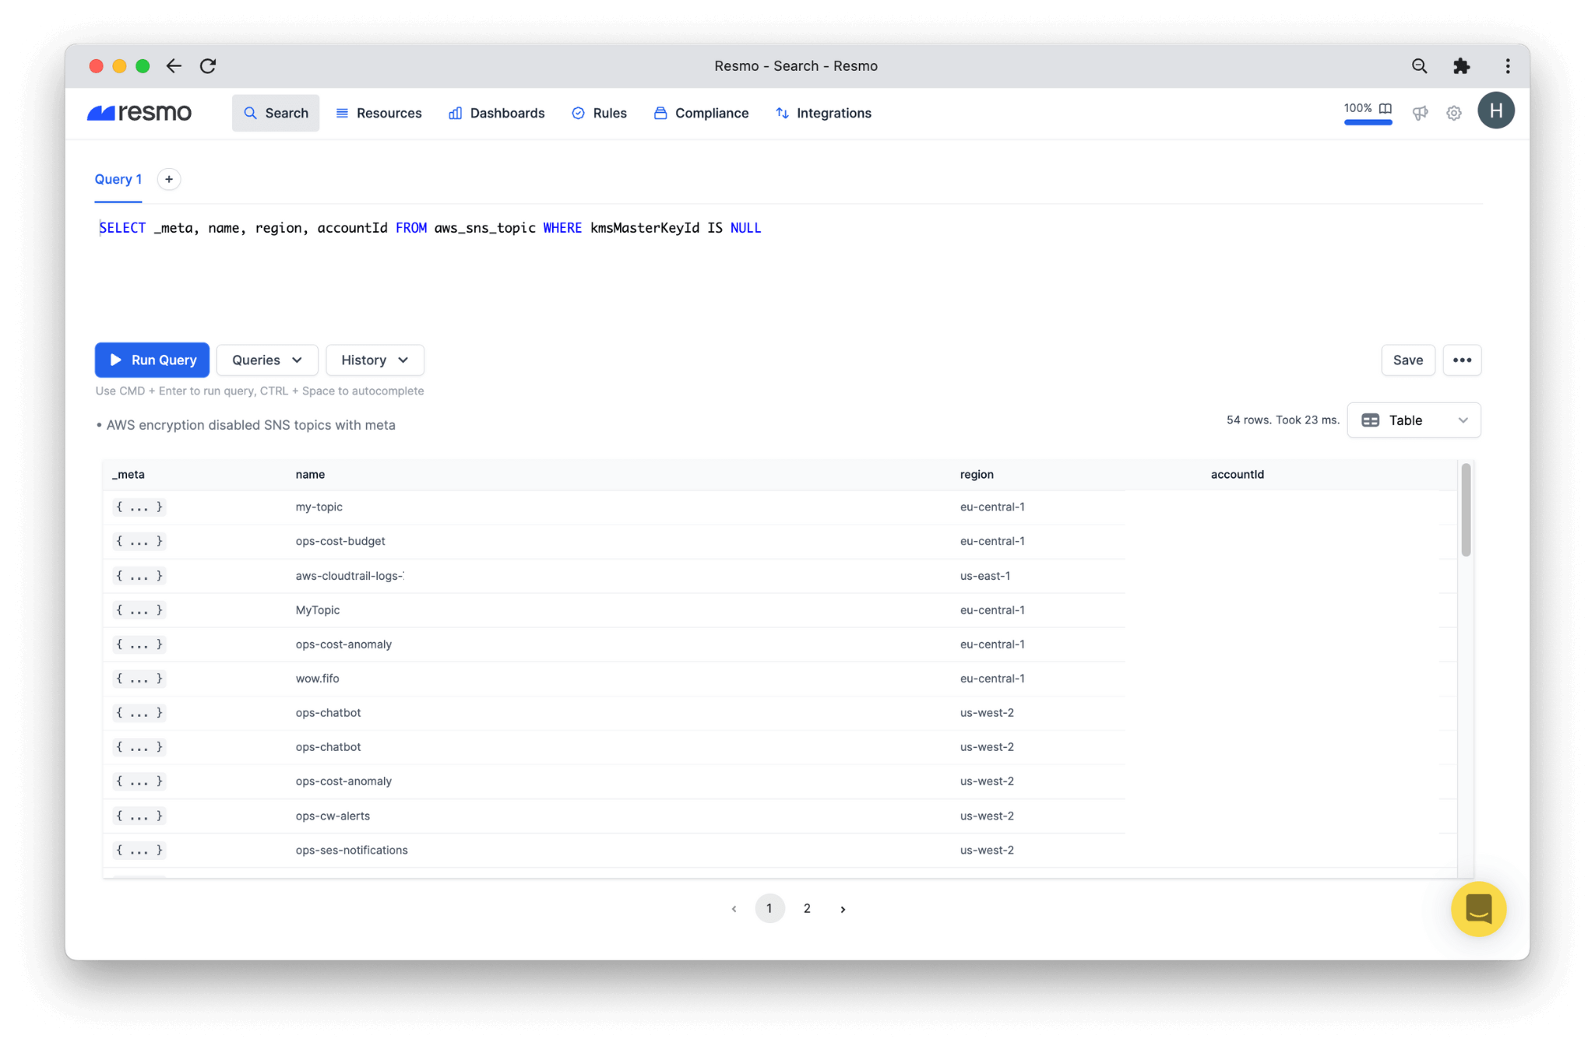Open the announcements megaphone icon
1595x1046 pixels.
1420,113
